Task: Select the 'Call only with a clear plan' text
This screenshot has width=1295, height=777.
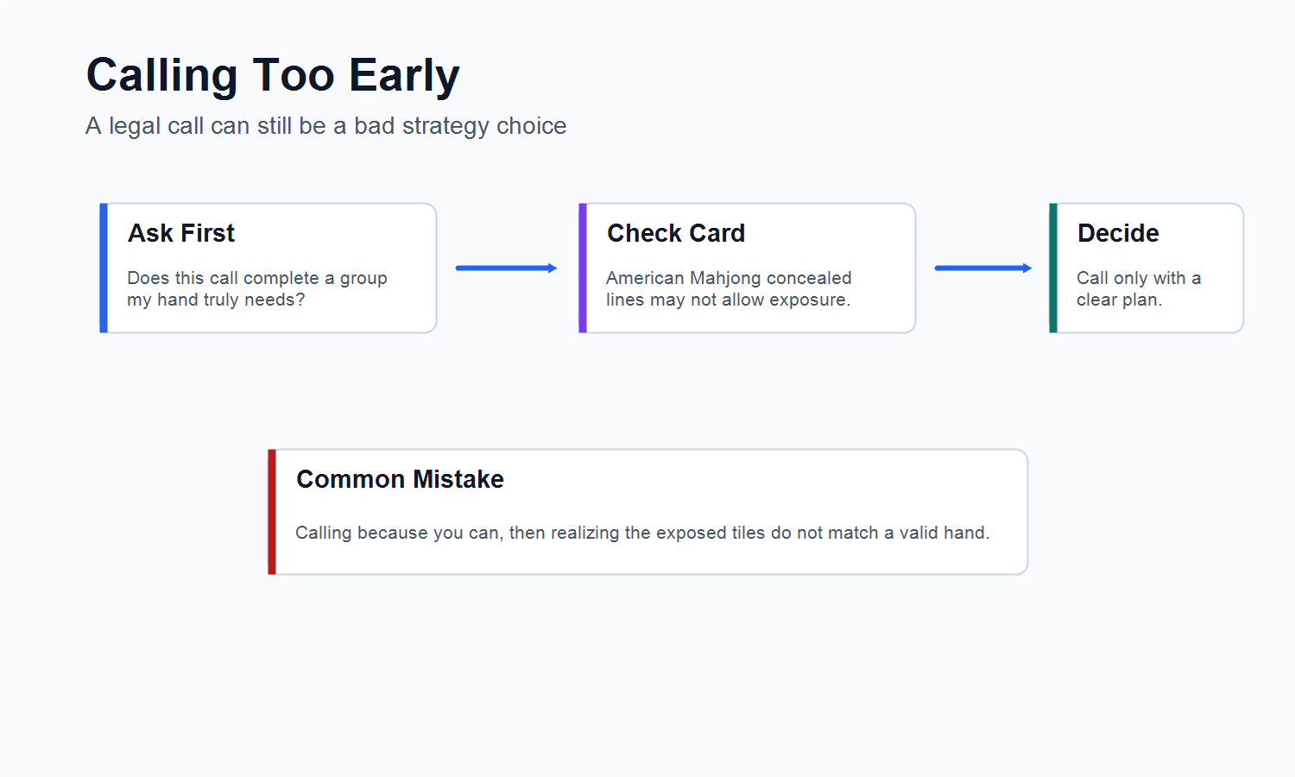Action: click(x=1139, y=288)
